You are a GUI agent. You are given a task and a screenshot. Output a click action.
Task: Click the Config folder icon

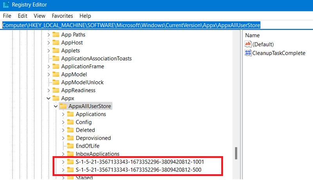(70, 122)
